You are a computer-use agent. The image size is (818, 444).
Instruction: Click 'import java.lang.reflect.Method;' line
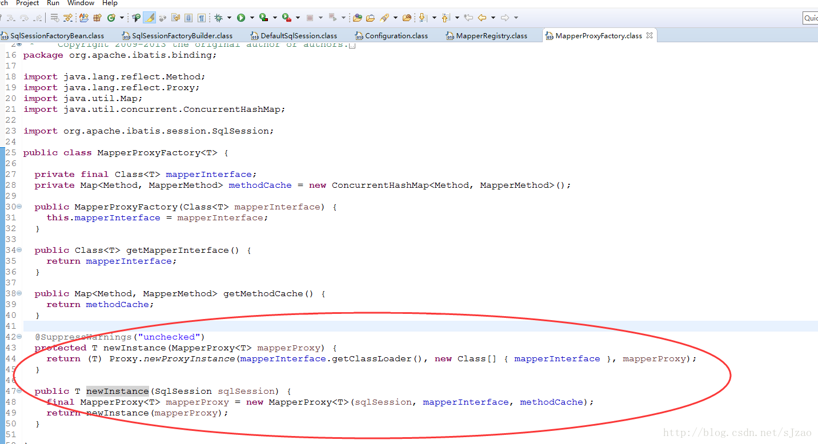click(x=114, y=77)
